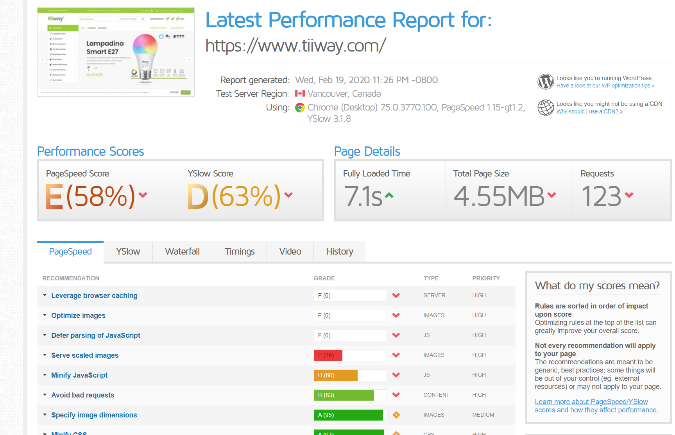The width and height of the screenshot is (675, 435).
Task: Expand the Leverage browser caching row arrow
Action: click(x=45, y=295)
